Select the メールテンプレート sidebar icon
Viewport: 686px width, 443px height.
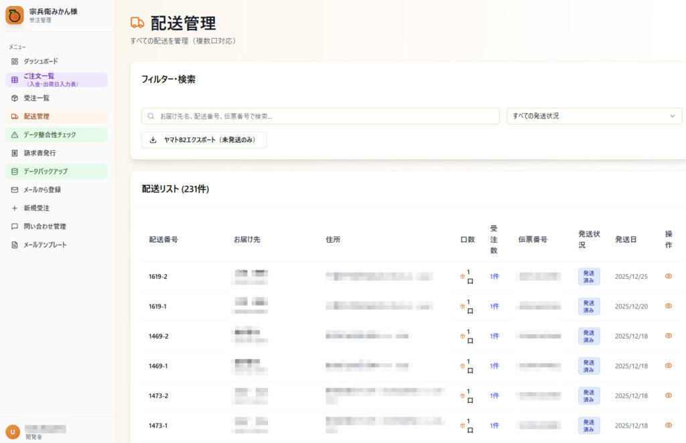13,245
